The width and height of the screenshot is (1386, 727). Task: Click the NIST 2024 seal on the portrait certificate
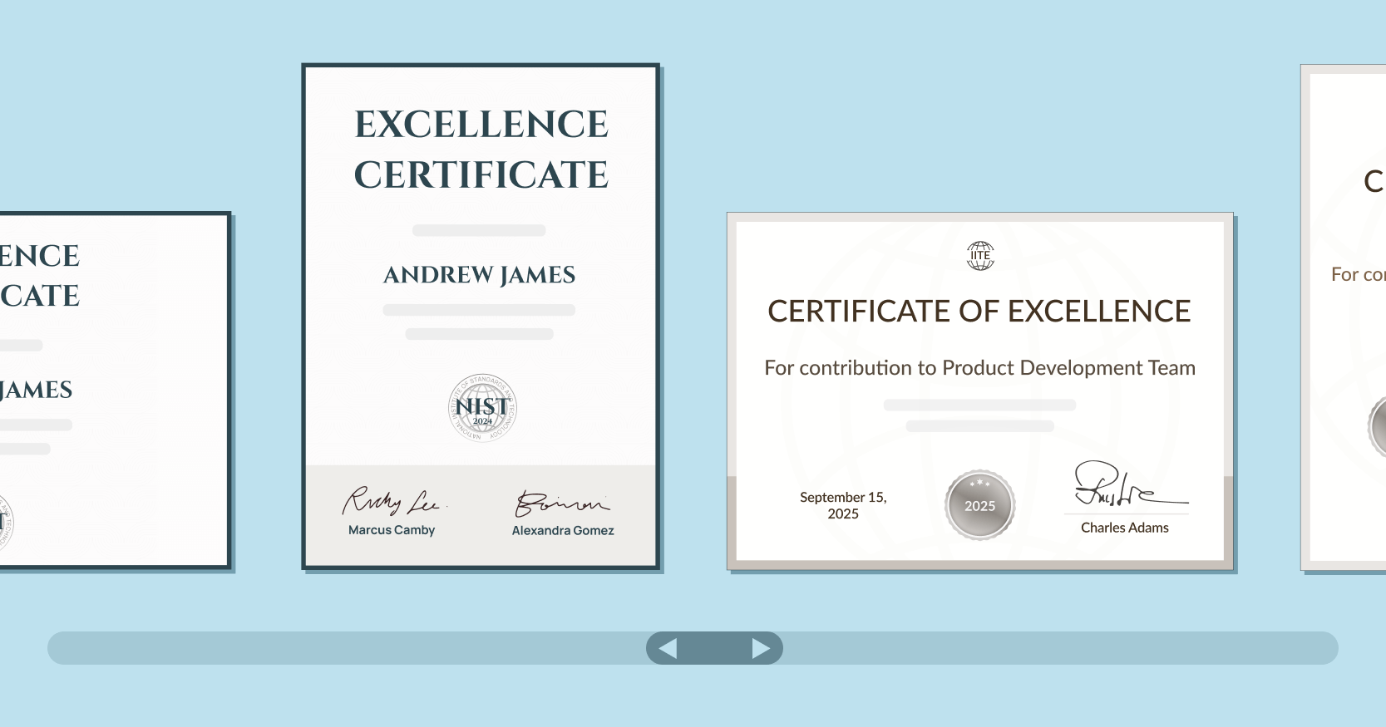(482, 407)
